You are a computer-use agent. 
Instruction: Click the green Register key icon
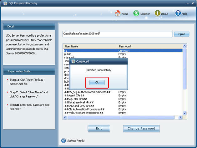point(136,13)
